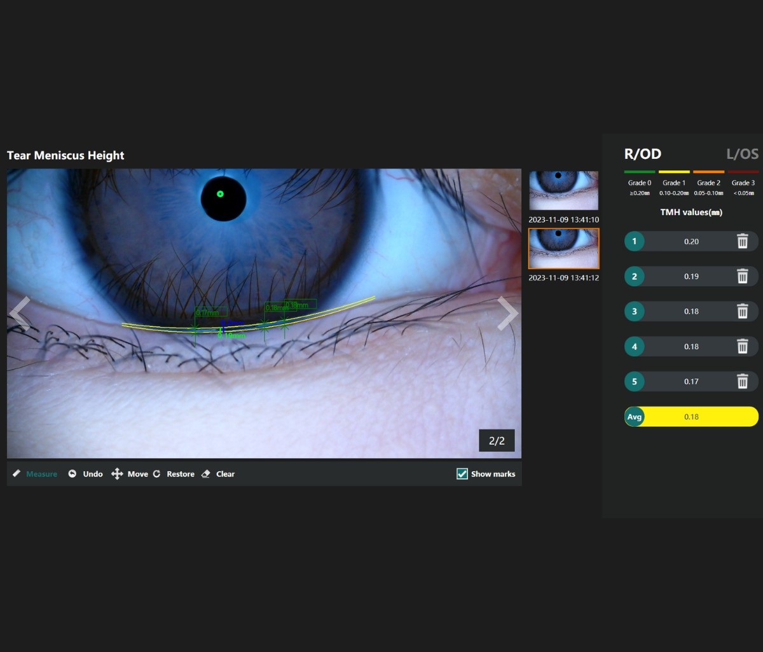Click trash icon for measurement 4

point(742,347)
